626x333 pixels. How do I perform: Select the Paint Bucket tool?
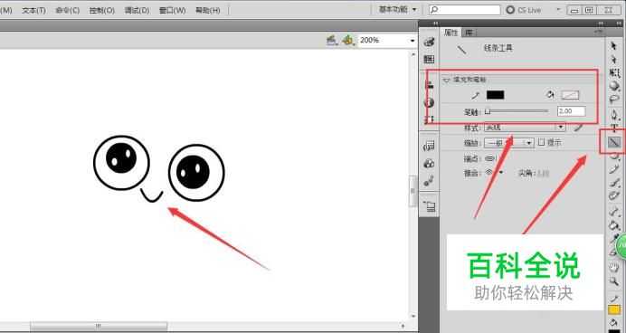[x=614, y=225]
